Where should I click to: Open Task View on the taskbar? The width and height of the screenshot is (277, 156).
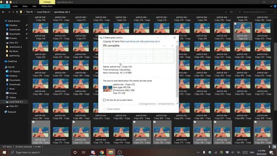pos(84,152)
